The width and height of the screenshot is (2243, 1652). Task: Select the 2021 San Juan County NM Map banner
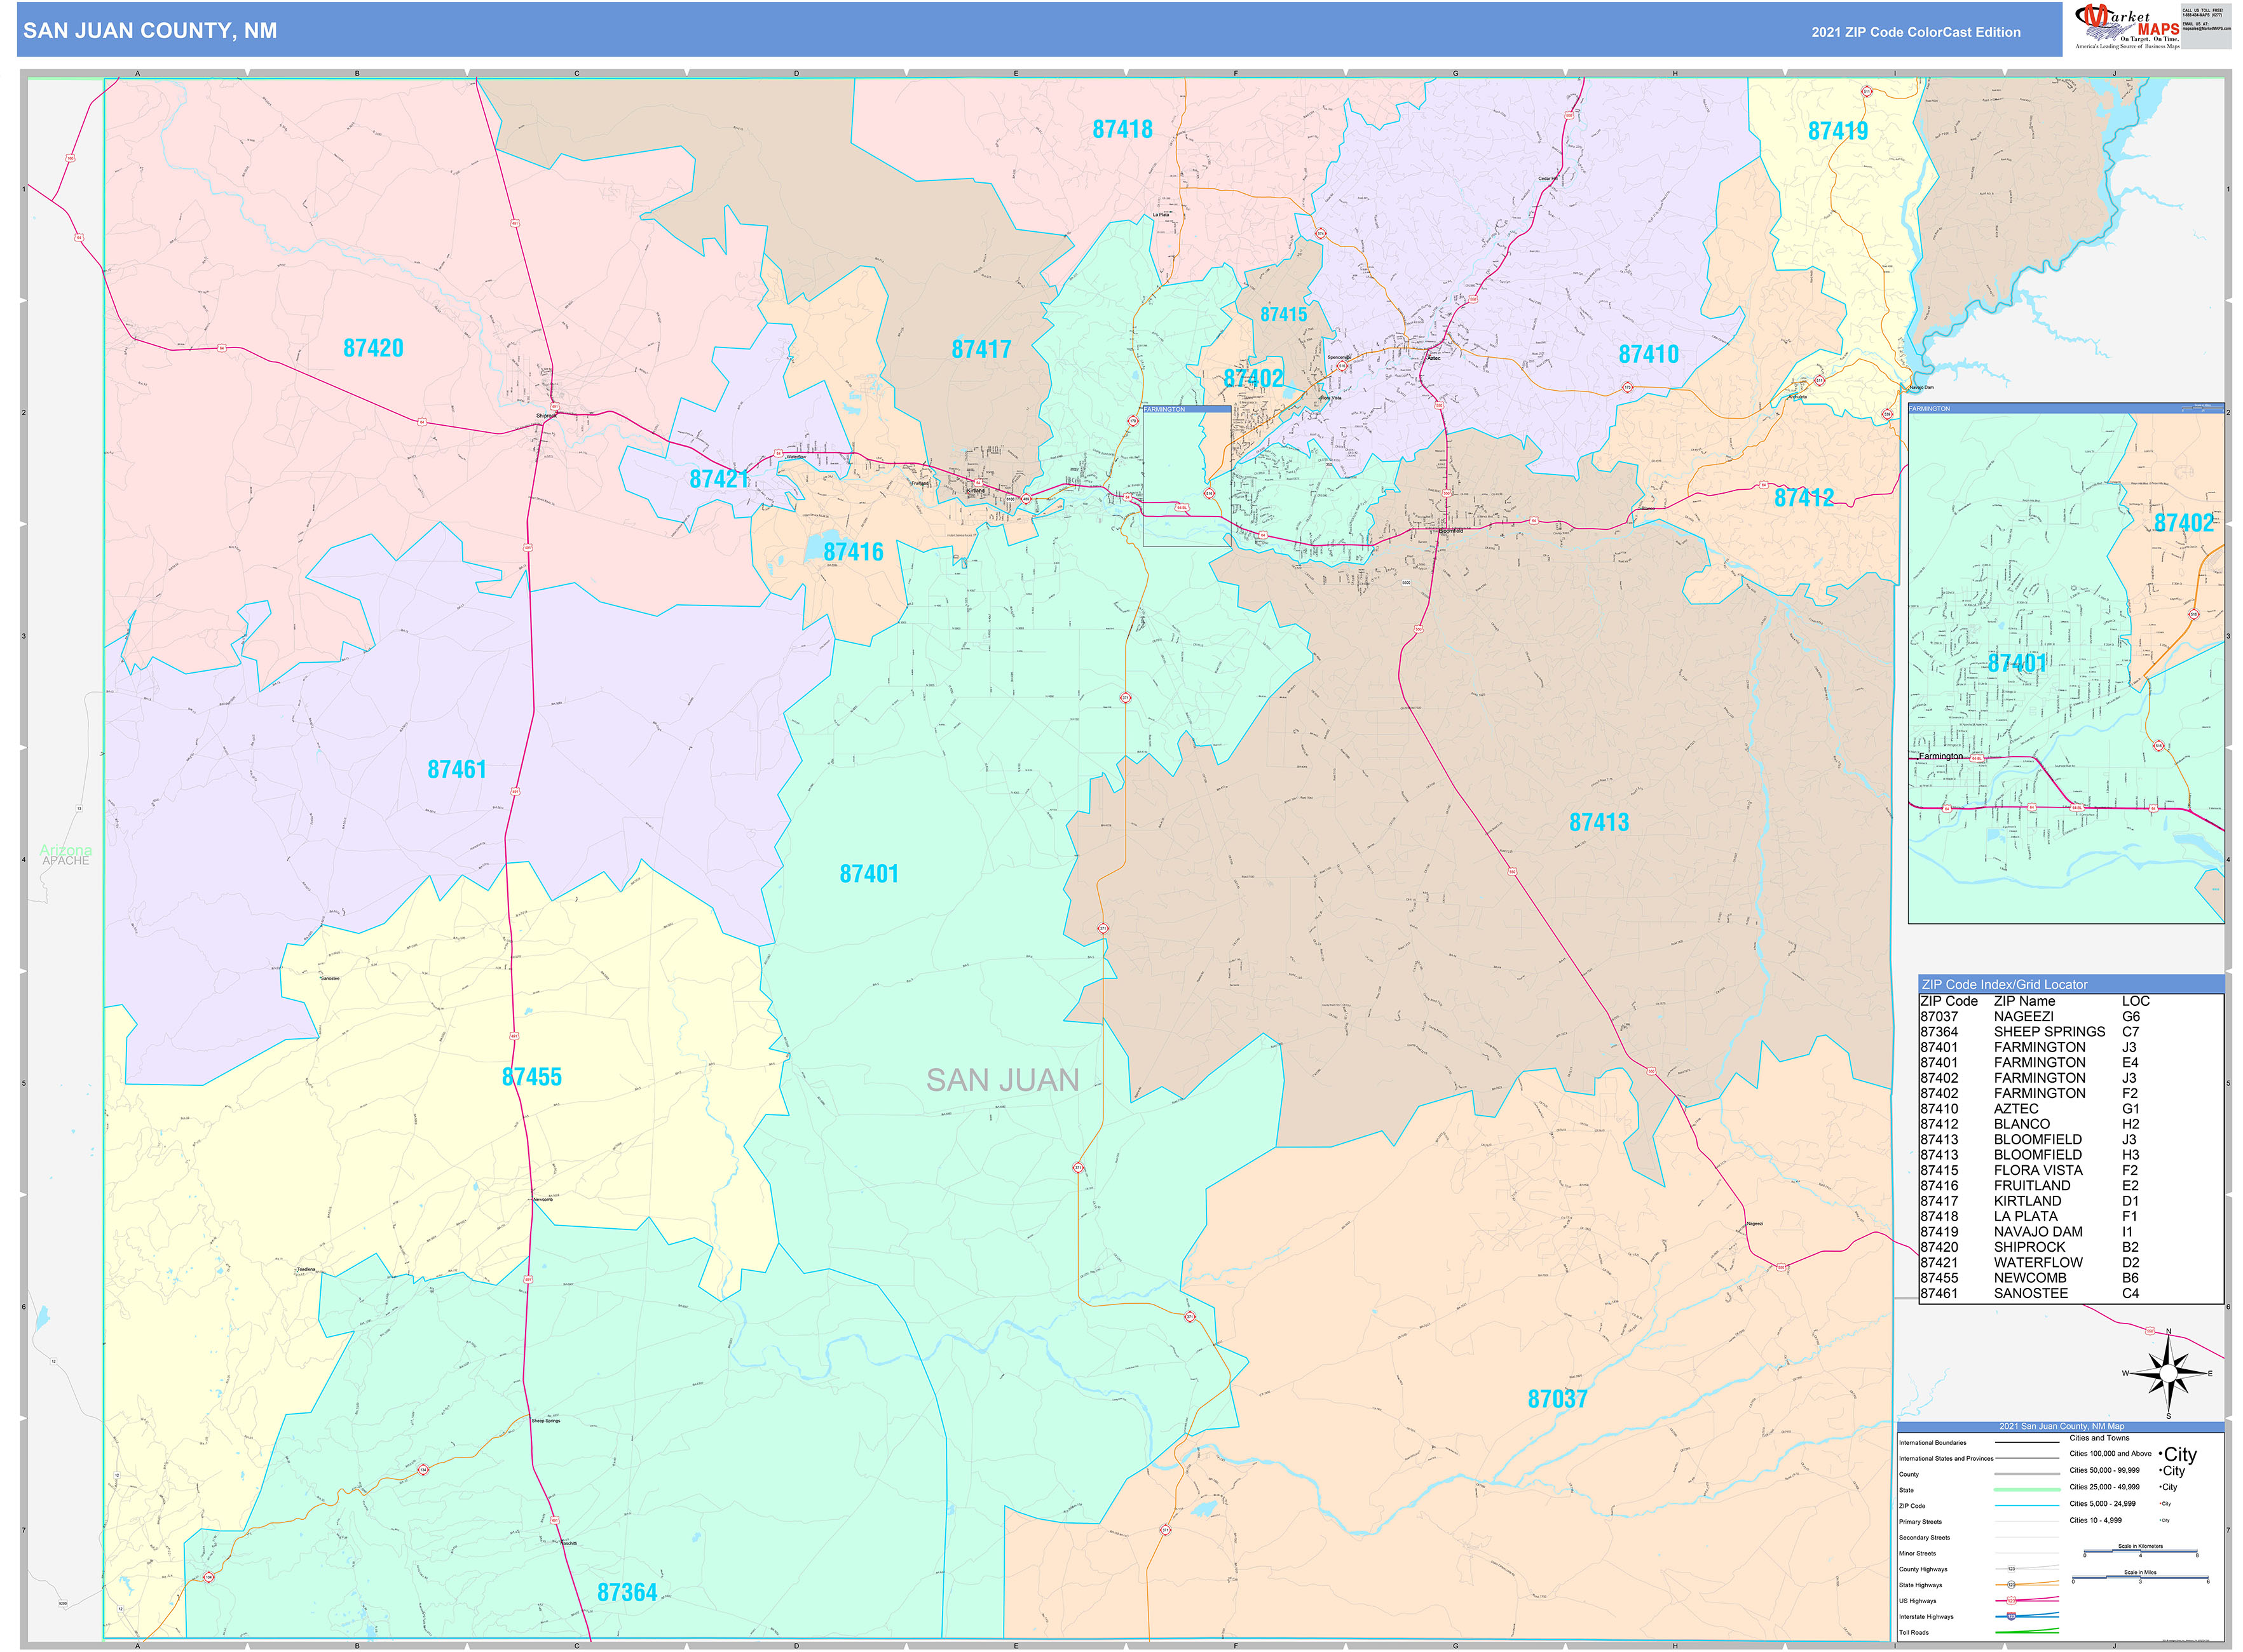point(2062,1426)
